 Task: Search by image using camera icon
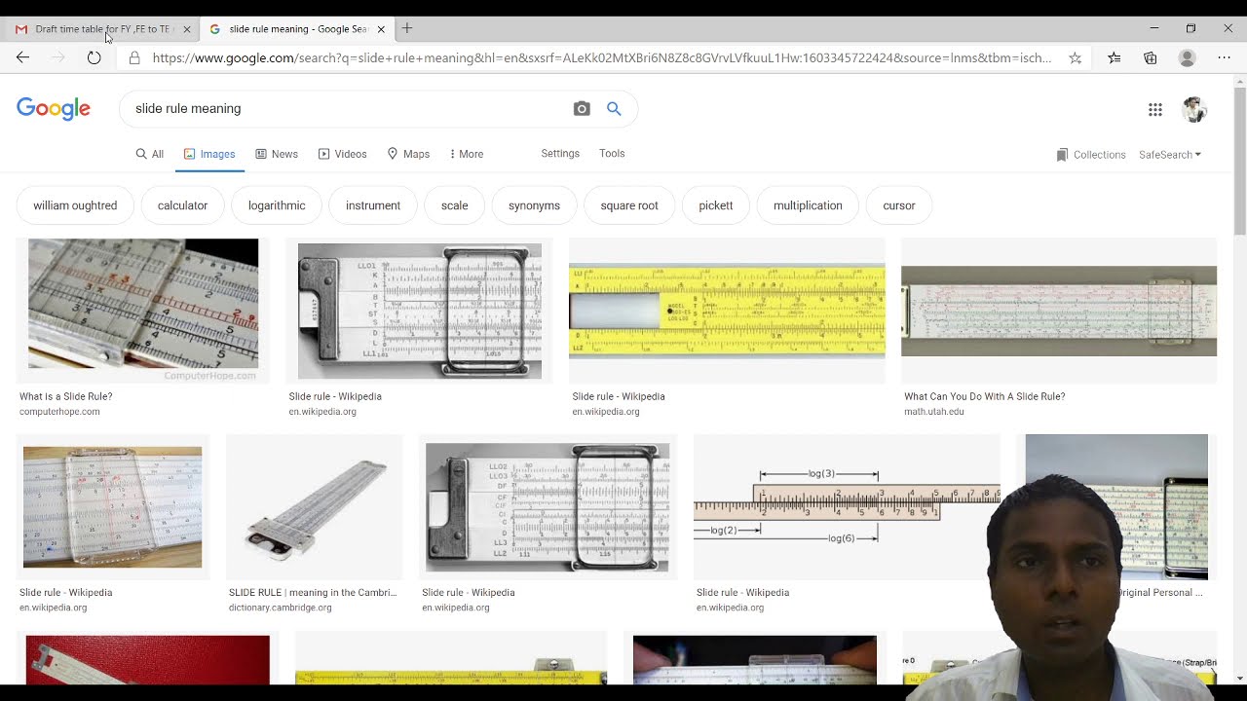(582, 109)
